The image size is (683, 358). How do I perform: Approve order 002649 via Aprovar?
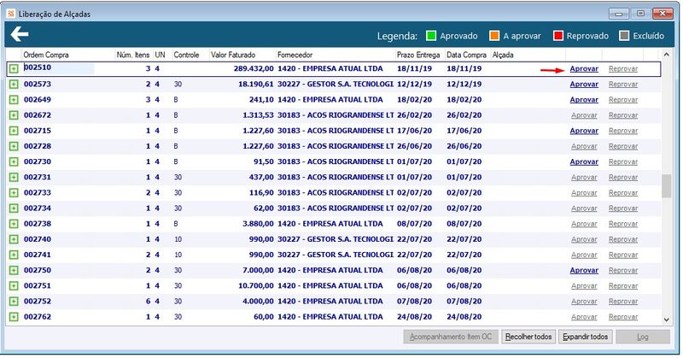(x=584, y=100)
